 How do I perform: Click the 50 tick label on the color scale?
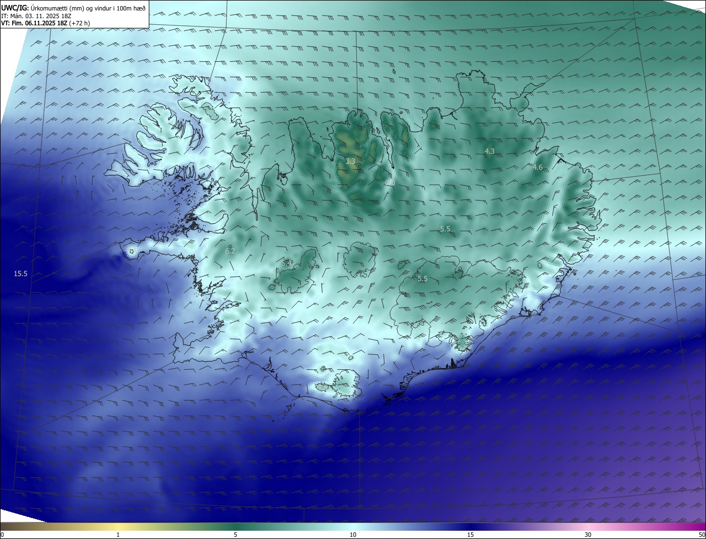point(702,535)
